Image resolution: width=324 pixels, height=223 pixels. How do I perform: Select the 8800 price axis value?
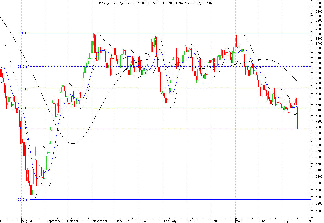[319, 39]
